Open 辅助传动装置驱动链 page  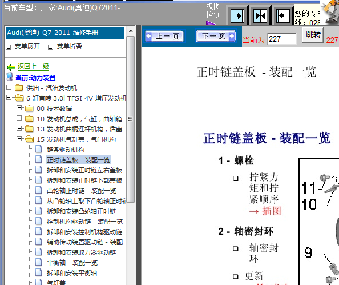(x=86, y=242)
